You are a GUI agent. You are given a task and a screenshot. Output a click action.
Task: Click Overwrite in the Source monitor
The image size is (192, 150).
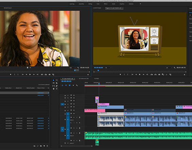coord(46,74)
